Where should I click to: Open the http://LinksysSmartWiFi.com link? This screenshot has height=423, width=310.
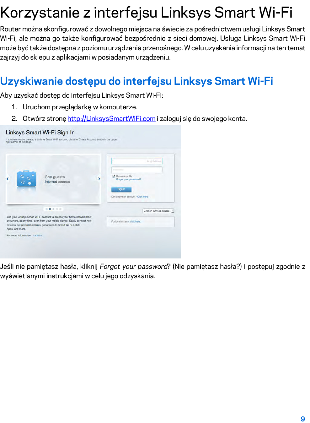(x=111, y=119)
